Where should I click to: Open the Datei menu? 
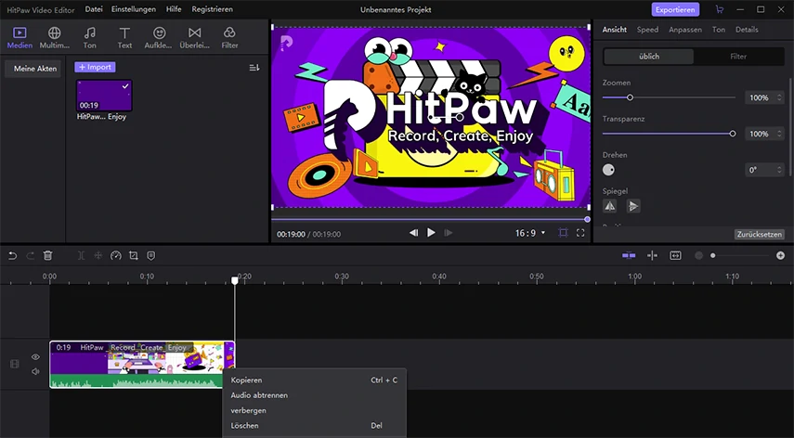[x=94, y=9]
